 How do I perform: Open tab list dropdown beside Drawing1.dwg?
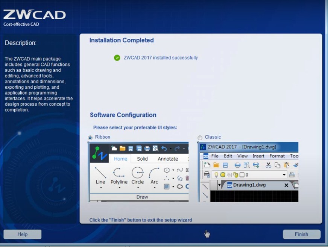point(219,185)
